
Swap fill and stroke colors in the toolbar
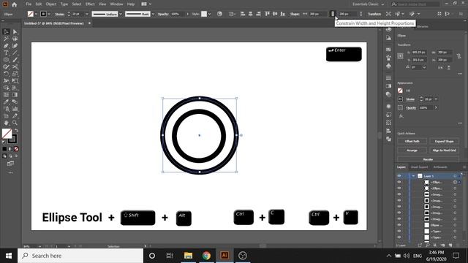(16, 130)
